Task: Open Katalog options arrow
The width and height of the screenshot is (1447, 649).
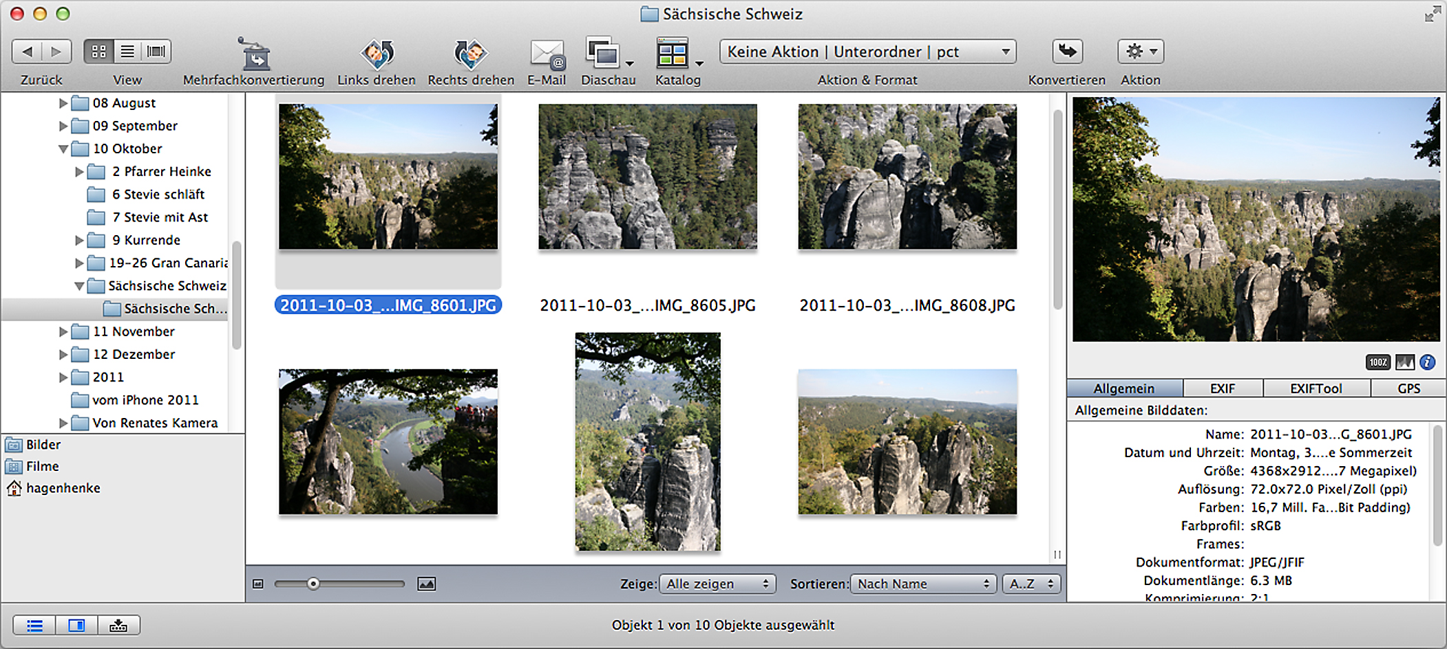Action: 699,63
